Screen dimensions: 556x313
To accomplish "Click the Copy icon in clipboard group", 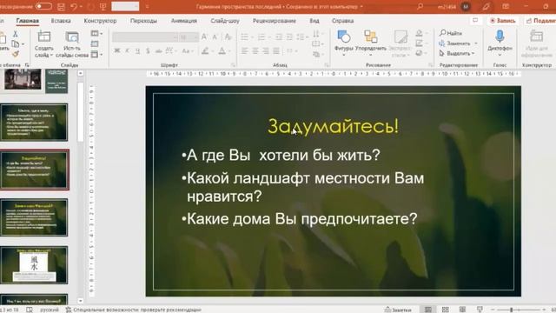I will pos(16,44).
